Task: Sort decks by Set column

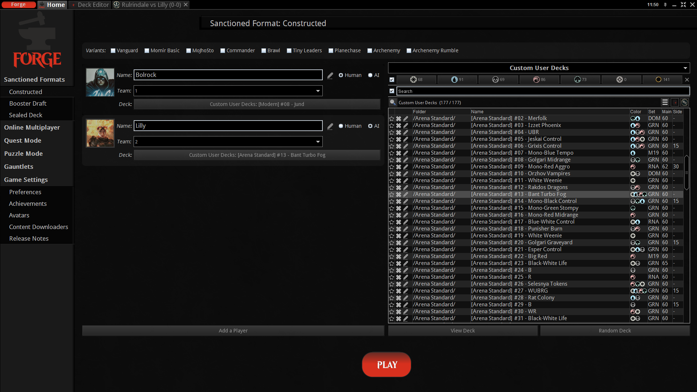Action: click(x=654, y=112)
